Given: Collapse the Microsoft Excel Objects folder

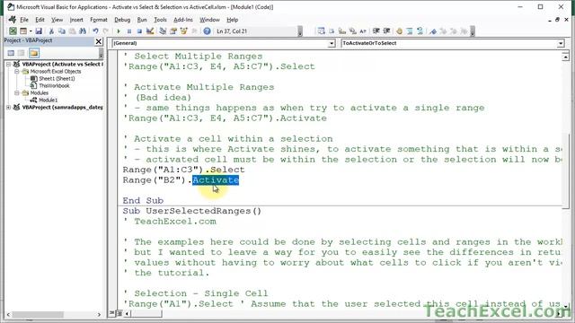Looking at the screenshot, I should [17, 72].
